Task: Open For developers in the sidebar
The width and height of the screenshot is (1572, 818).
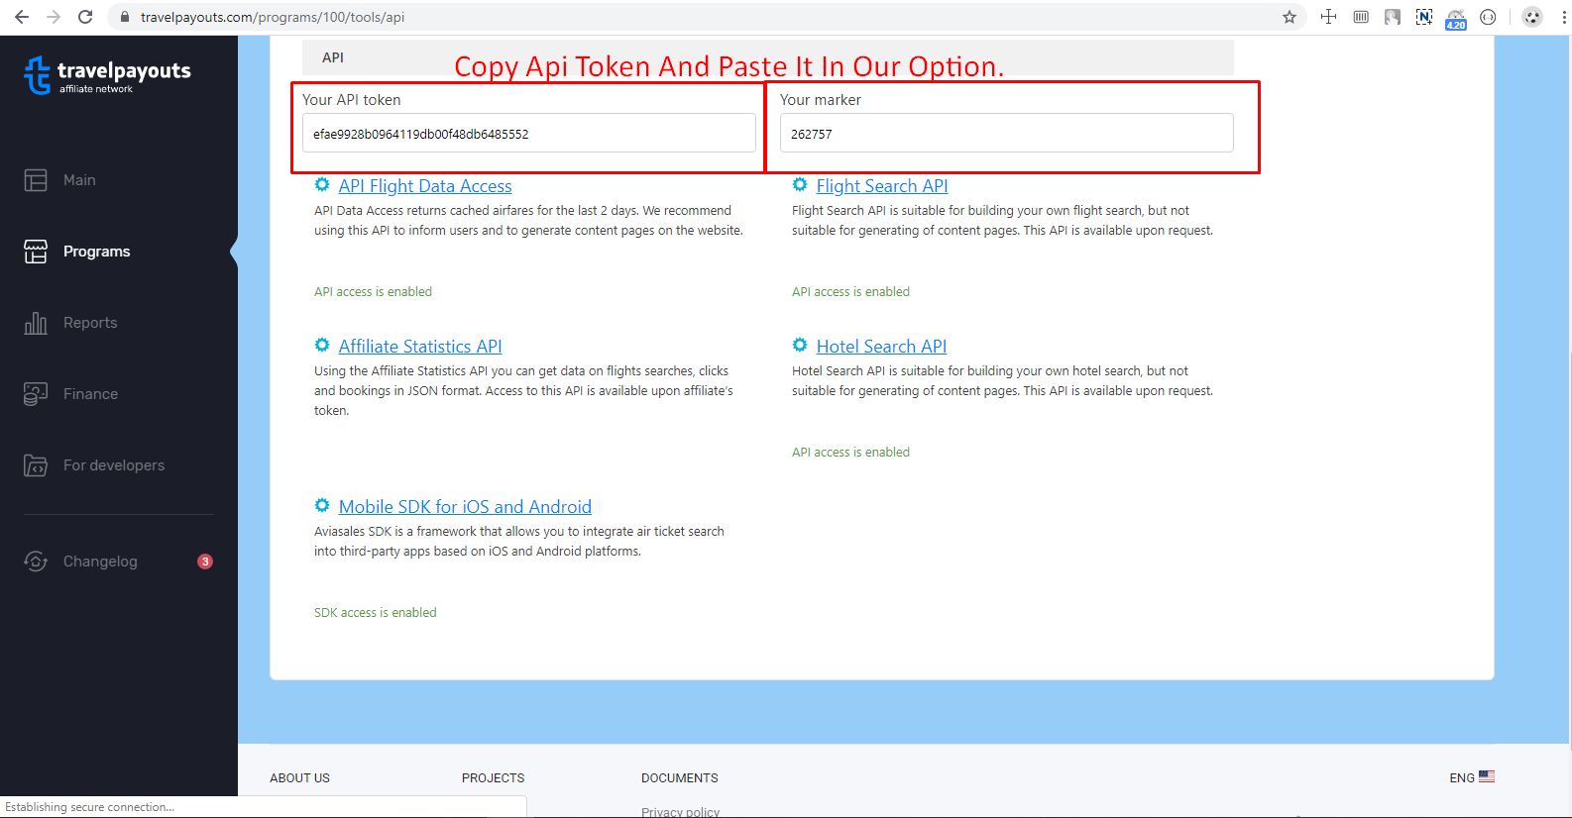Action: [x=114, y=465]
